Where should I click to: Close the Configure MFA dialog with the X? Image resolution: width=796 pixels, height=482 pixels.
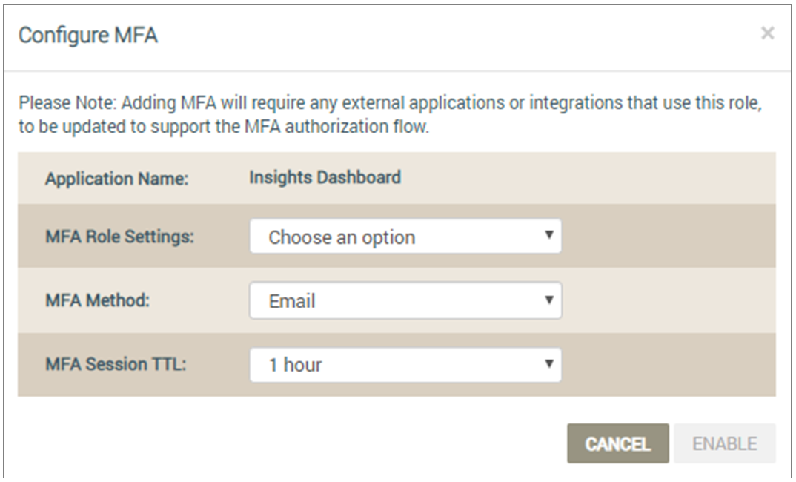tap(767, 33)
